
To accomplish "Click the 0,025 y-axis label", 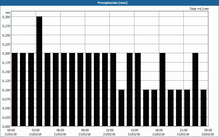I will point(6,117).
